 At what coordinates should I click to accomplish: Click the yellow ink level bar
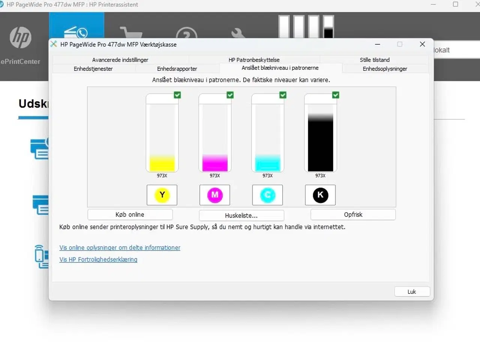[162, 133]
